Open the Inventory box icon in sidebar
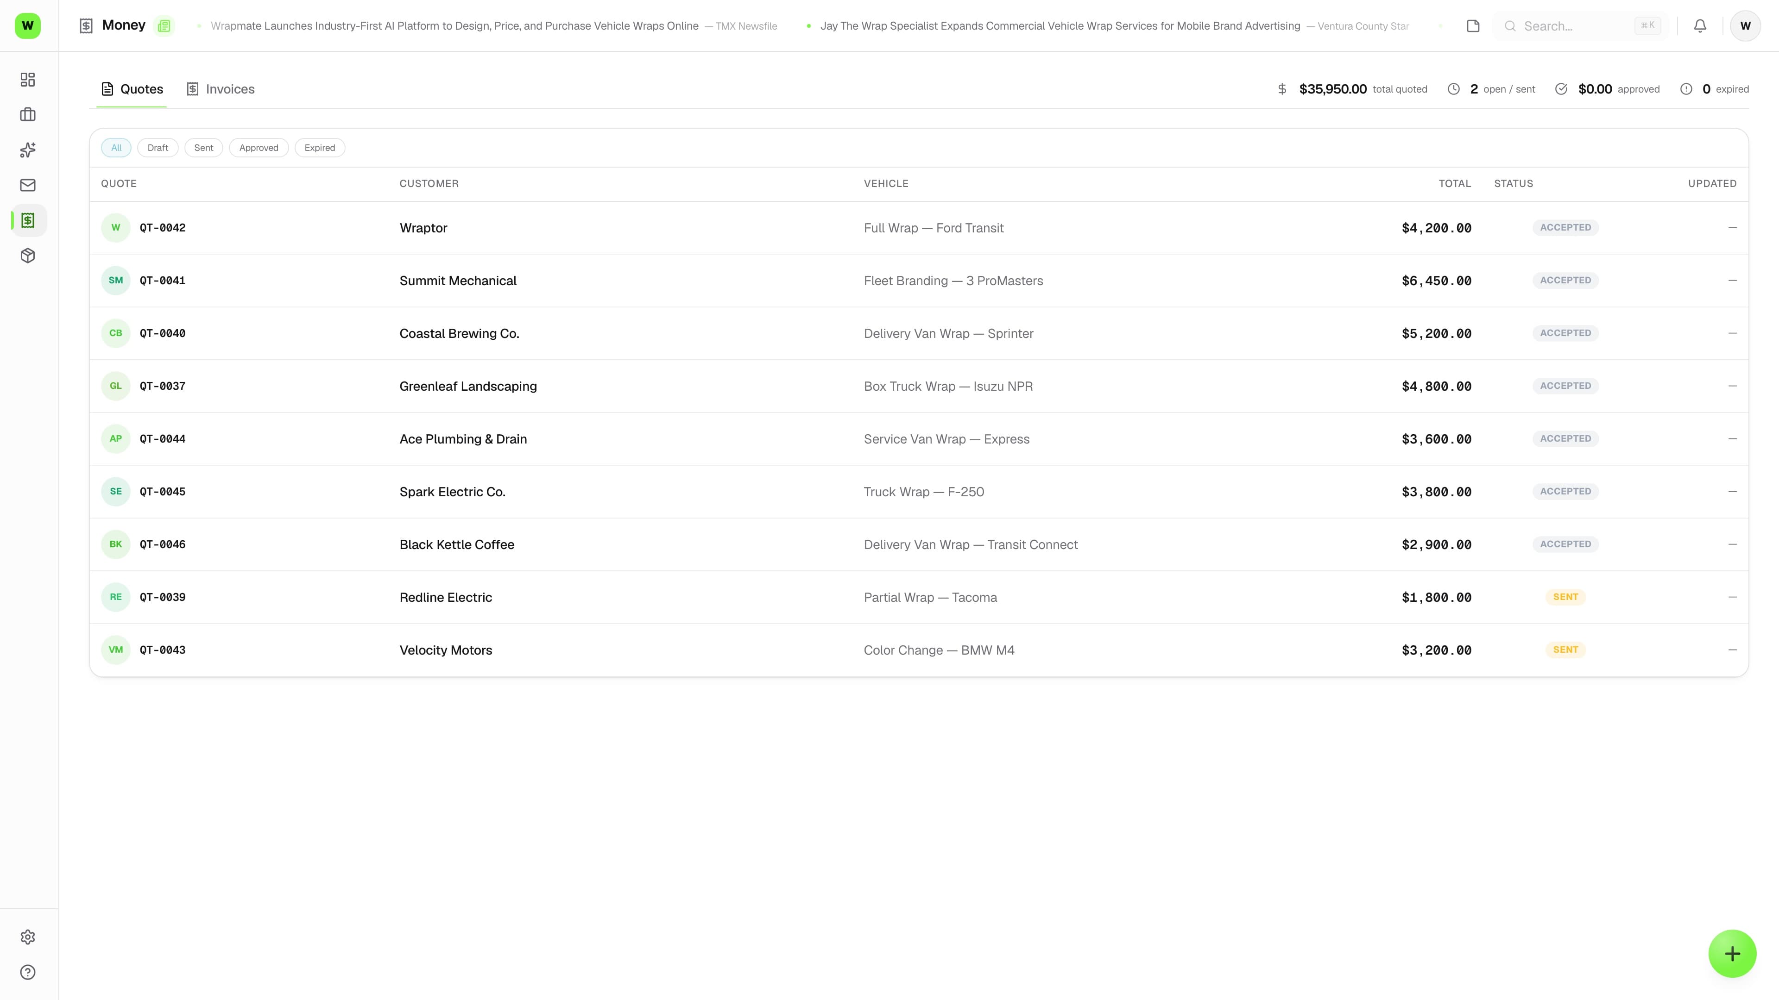Viewport: 1779px width, 1000px height. coord(28,256)
